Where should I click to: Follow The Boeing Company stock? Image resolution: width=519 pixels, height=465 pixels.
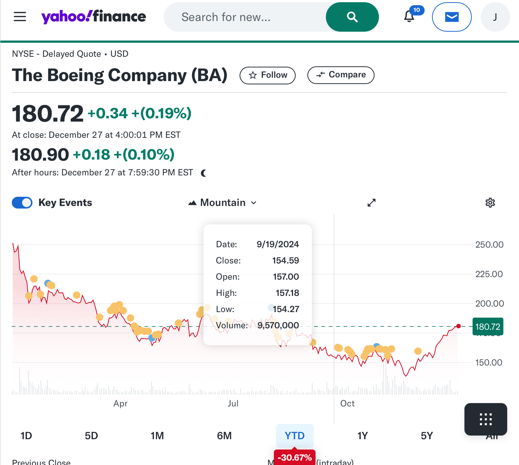(268, 75)
